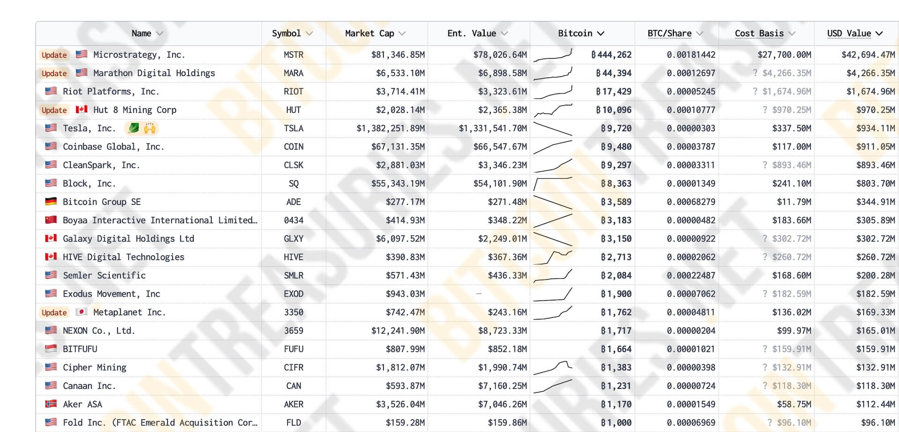The width and height of the screenshot is (899, 432).
Task: Open Microstrategy, Inc. company link
Action: [139, 55]
